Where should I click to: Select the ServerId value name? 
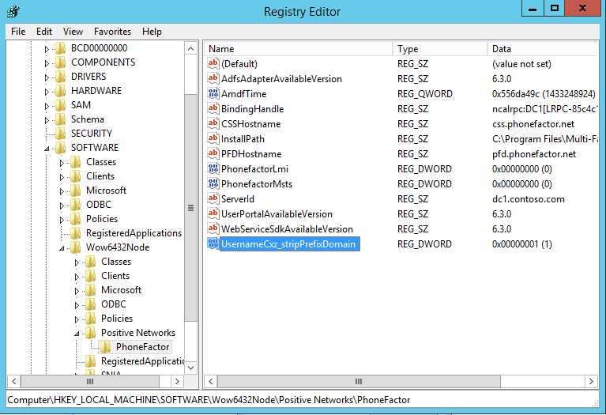coord(238,198)
